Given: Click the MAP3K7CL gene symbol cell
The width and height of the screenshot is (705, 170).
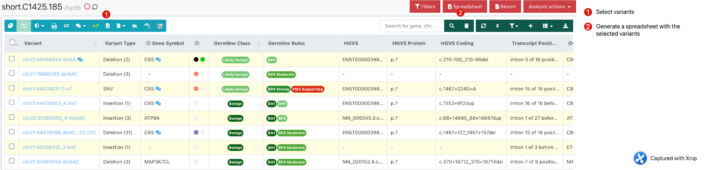Looking at the screenshot, I should pyautogui.click(x=157, y=162).
